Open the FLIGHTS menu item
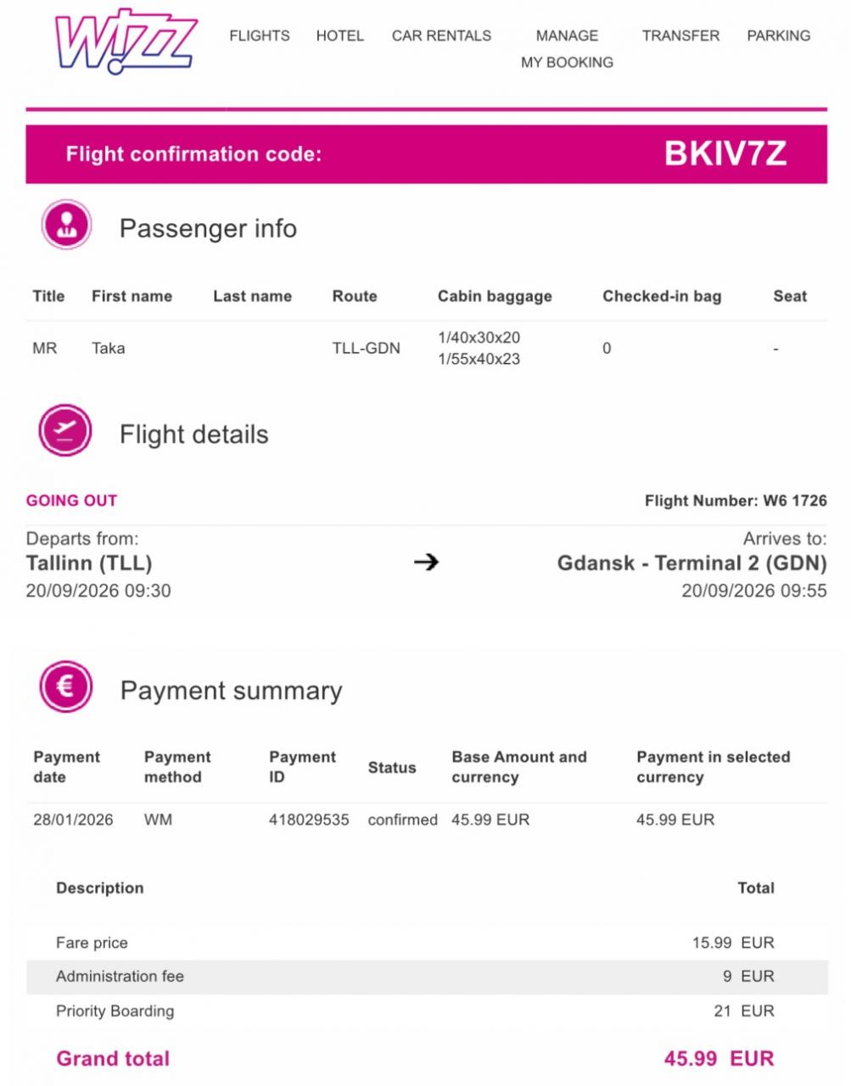This screenshot has width=851, height=1086. [x=260, y=36]
